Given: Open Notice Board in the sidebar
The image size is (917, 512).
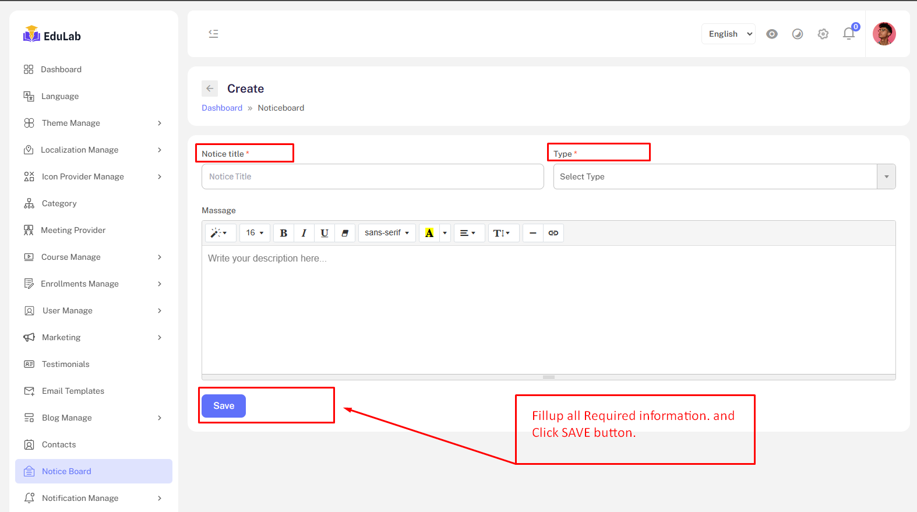Looking at the screenshot, I should pos(66,471).
